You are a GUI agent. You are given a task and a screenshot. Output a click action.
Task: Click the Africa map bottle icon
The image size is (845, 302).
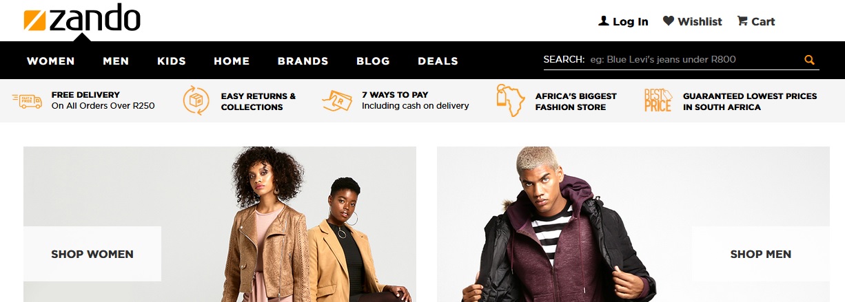pyautogui.click(x=511, y=100)
